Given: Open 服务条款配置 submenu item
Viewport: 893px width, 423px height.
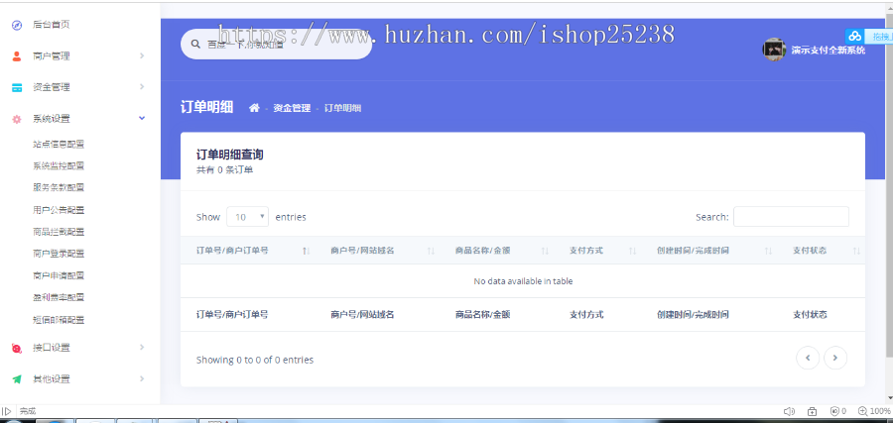Looking at the screenshot, I should click(59, 187).
